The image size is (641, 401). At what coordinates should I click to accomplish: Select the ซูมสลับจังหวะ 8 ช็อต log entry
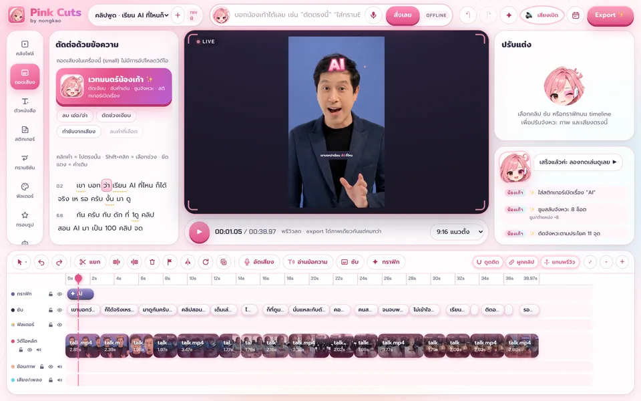pos(564,213)
